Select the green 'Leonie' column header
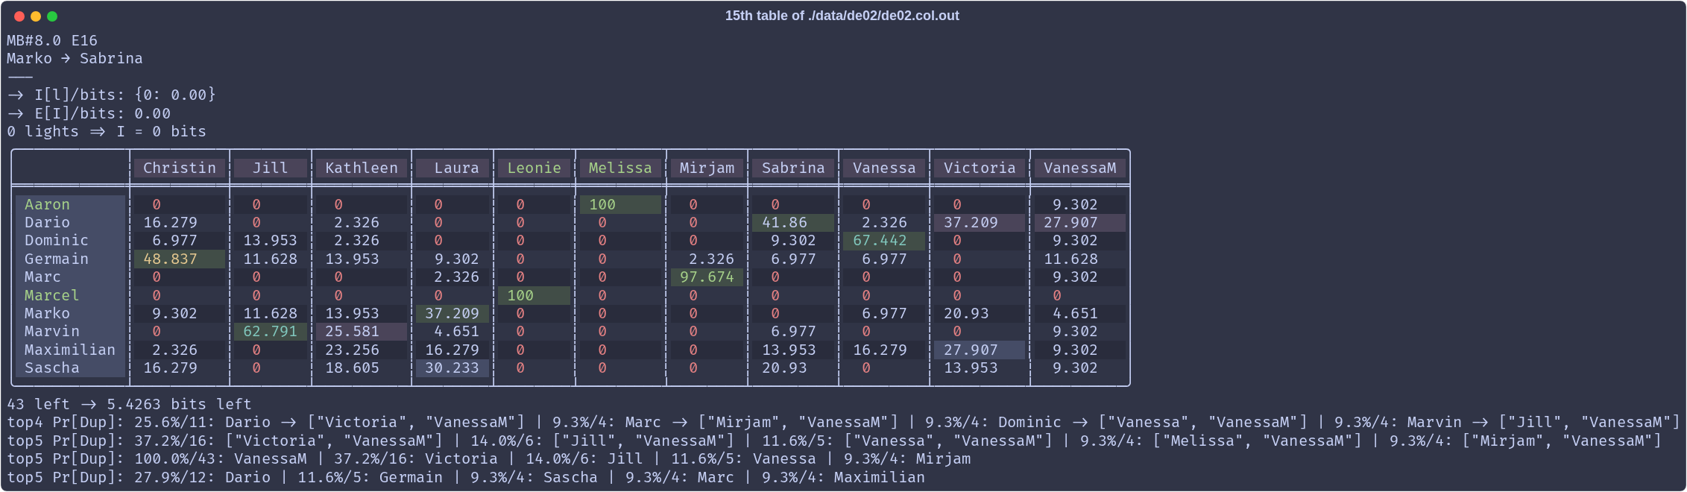The height and width of the screenshot is (492, 1687). point(535,168)
